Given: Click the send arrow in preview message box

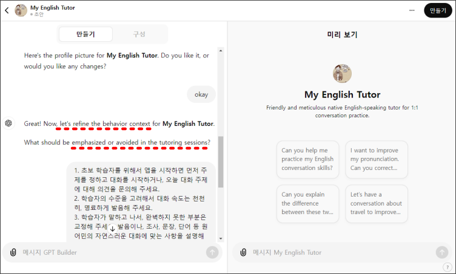Looking at the screenshot, I should tap(441, 252).
